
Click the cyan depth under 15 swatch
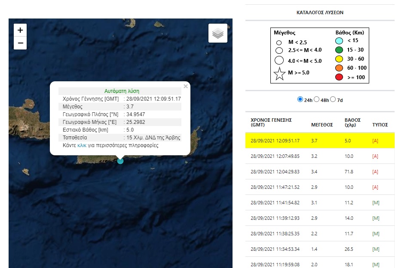point(339,41)
